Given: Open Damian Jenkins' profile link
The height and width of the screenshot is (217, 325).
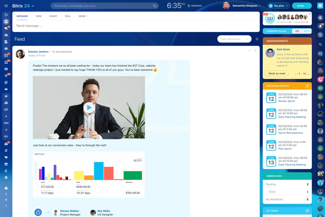Looking at the screenshot, I should pyautogui.click(x=38, y=52).
